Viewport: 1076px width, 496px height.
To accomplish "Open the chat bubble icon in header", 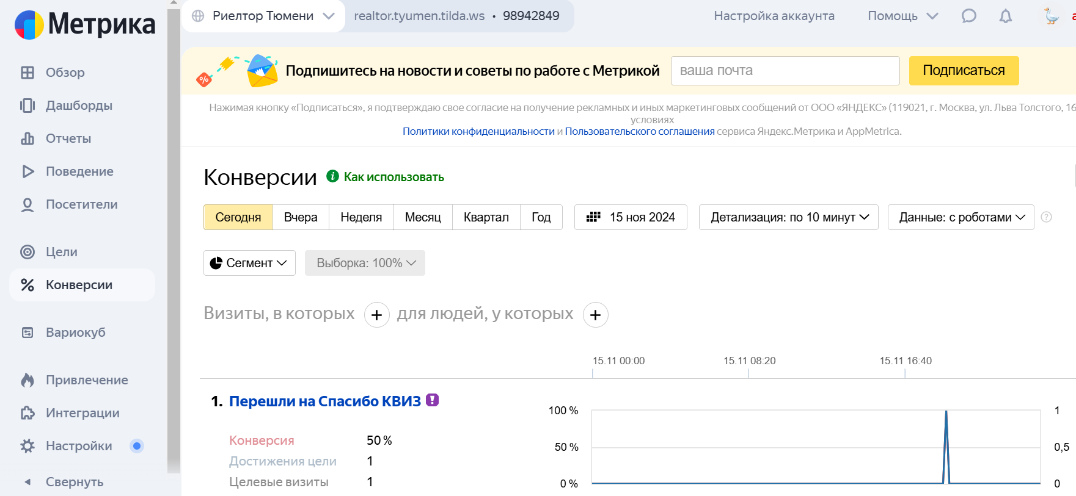I will (969, 16).
